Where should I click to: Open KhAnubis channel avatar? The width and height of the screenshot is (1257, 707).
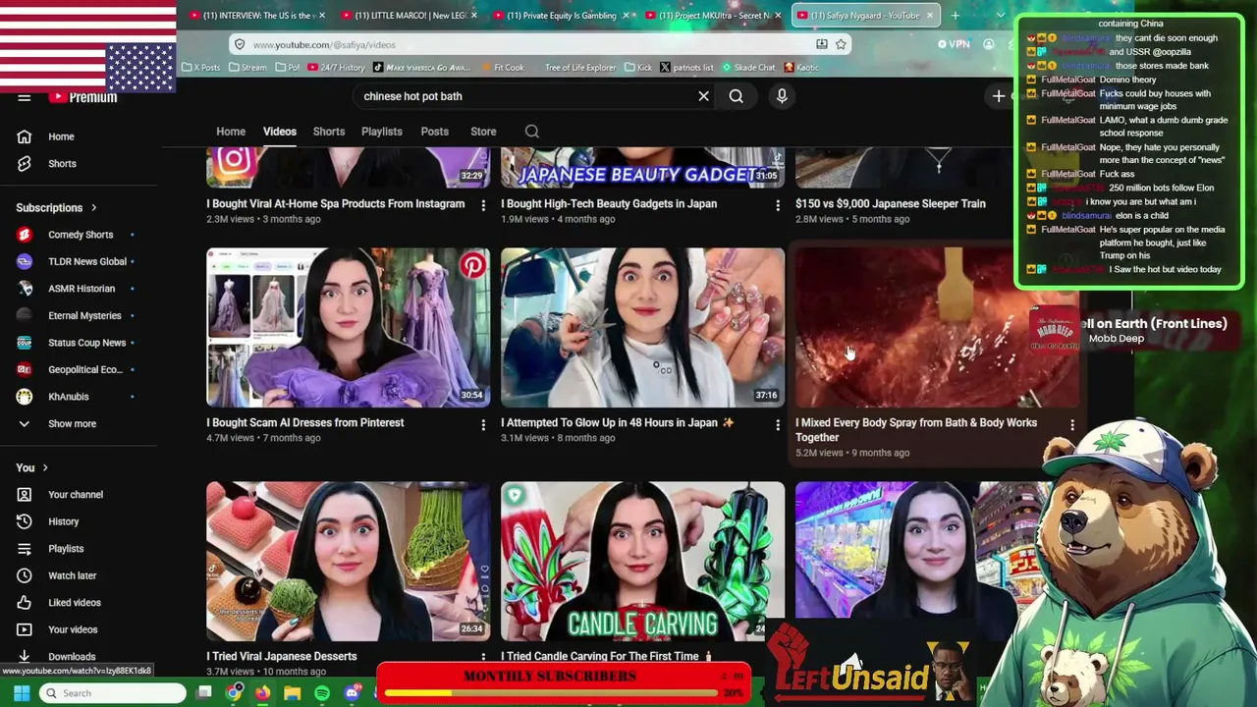[x=24, y=397]
